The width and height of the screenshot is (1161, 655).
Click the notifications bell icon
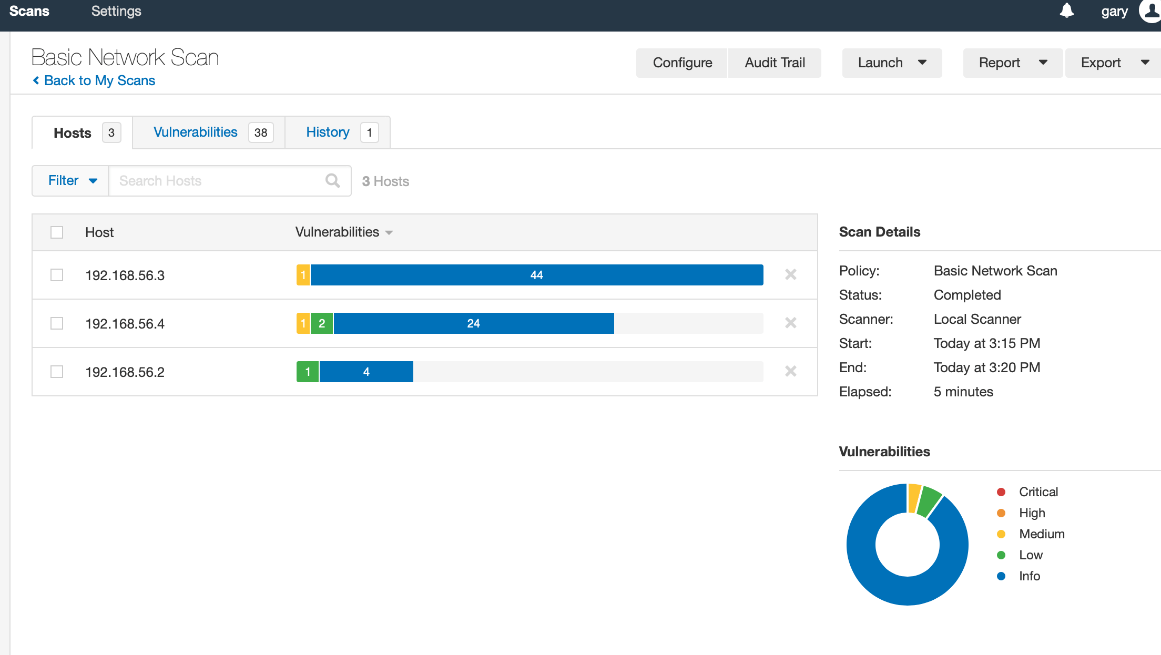tap(1066, 11)
